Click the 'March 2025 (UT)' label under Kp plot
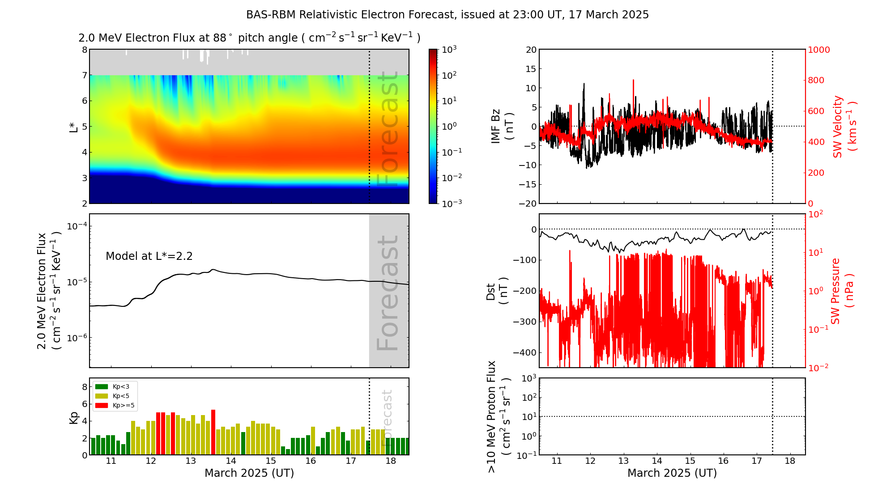 249,473
